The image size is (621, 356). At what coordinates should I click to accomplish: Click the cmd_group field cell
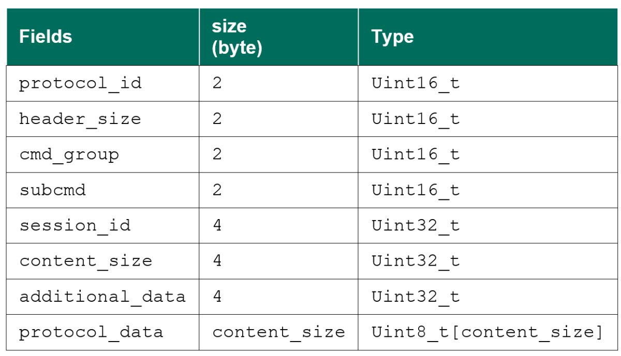coord(69,155)
